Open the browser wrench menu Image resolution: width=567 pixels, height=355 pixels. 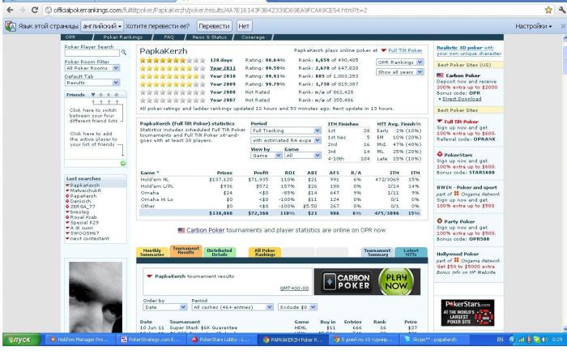point(562,11)
